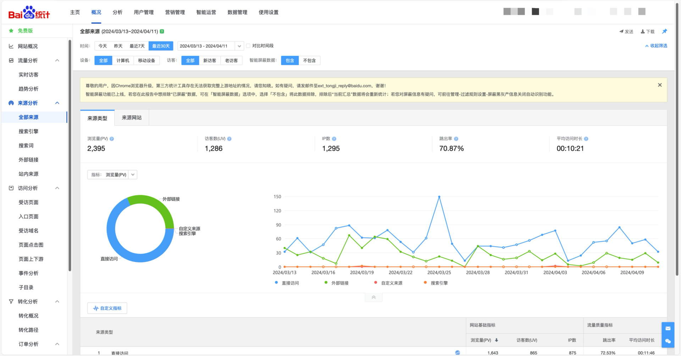Click the 昨天 time button
Screen dimensions: 681x356
[118, 46]
